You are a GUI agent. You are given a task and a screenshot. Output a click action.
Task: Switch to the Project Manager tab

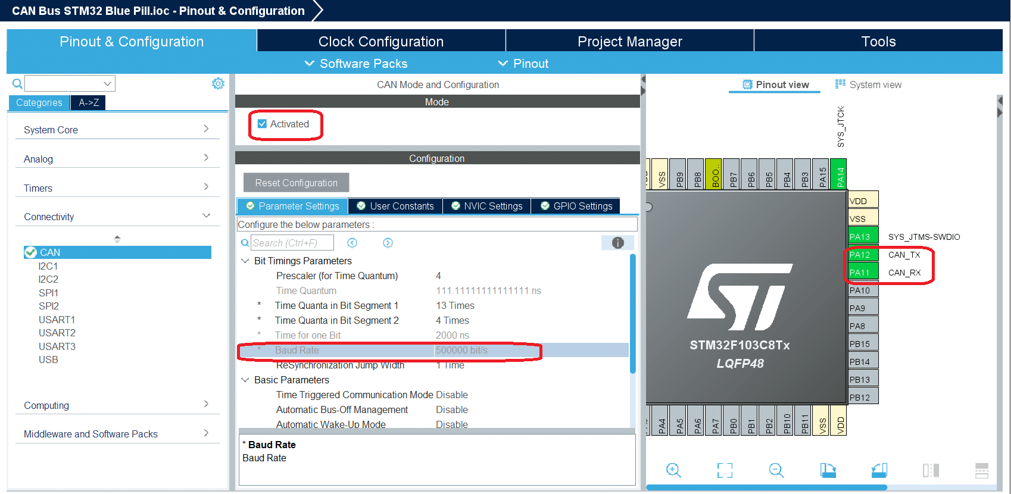(x=630, y=41)
